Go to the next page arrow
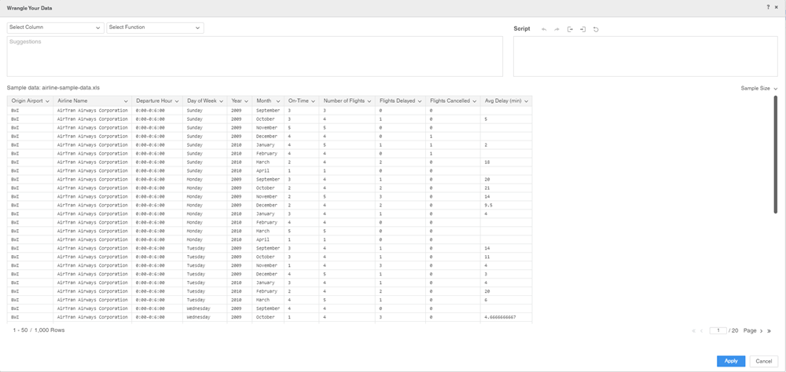This screenshot has width=786, height=372. [x=761, y=331]
